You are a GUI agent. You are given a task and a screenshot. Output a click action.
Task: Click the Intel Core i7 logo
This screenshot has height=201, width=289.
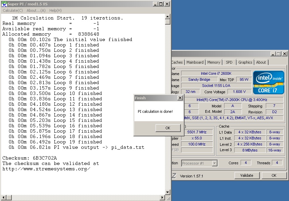point(269,82)
